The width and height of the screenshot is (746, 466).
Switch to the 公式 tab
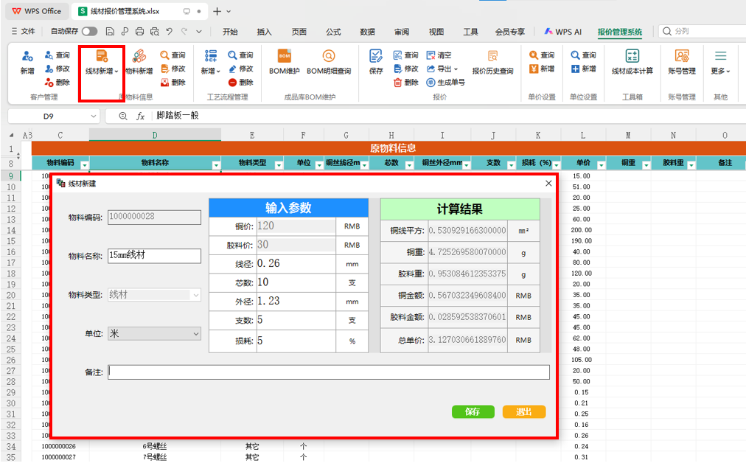click(333, 32)
